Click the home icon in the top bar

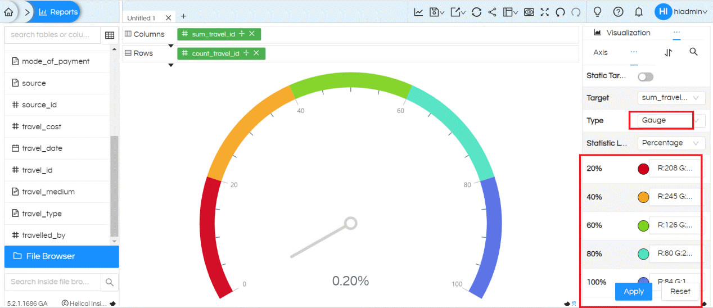(x=8, y=11)
